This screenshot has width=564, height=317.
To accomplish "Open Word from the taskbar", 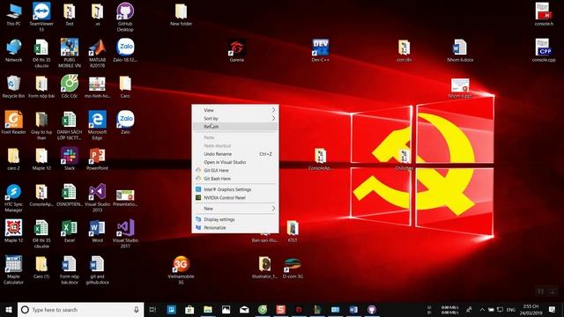I will [353, 309].
